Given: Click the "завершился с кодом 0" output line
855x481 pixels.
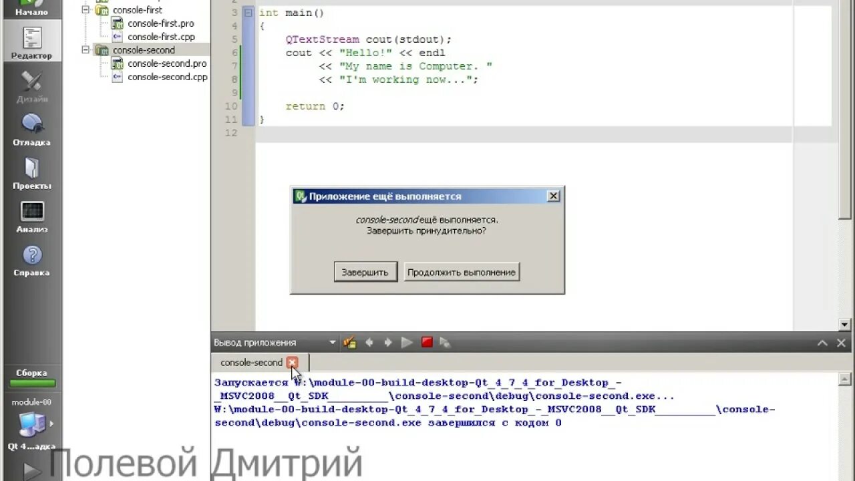Looking at the screenshot, I should [494, 416].
